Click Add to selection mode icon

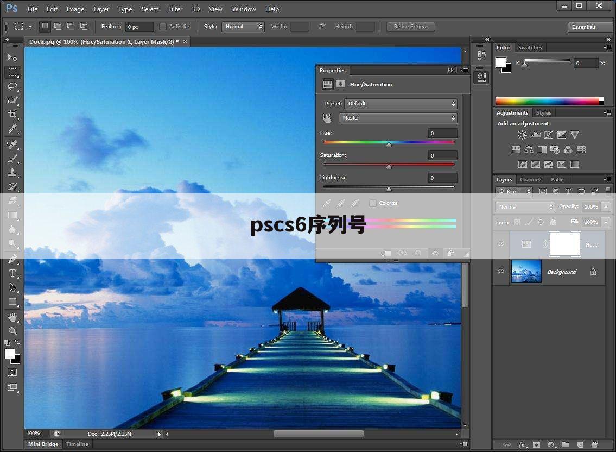coord(58,27)
